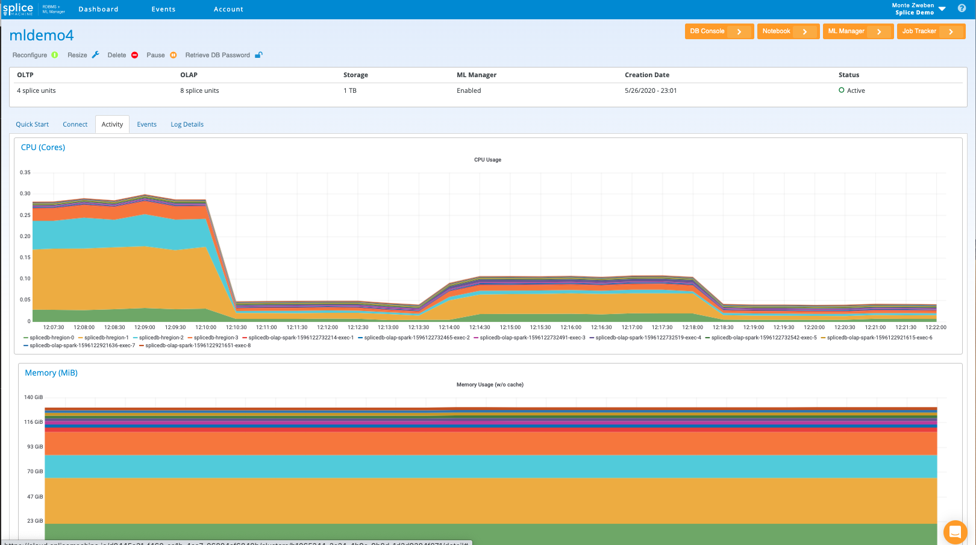Toggle olap-spark exec-1 legend series

coord(298,338)
